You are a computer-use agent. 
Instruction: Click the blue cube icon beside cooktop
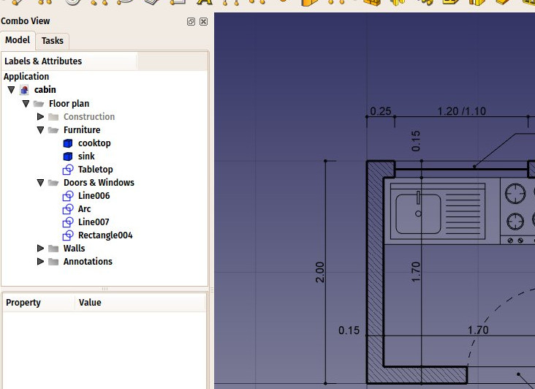(68, 143)
